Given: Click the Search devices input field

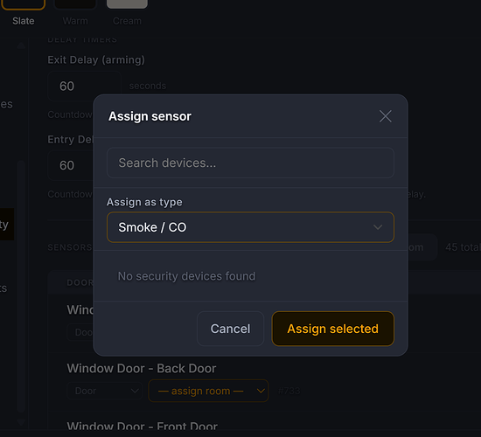Looking at the screenshot, I should coord(250,163).
